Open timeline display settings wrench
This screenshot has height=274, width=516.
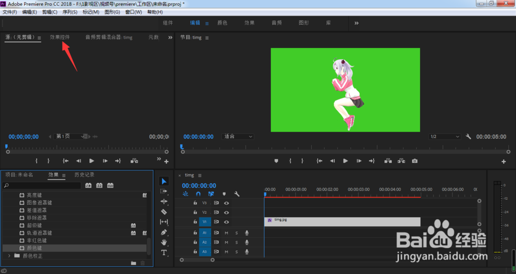[237, 194]
